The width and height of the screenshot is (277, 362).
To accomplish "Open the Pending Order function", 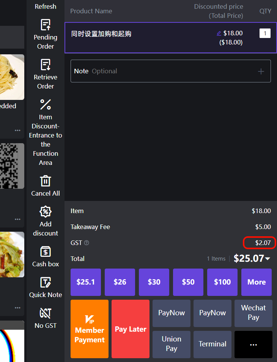I will [x=46, y=34].
